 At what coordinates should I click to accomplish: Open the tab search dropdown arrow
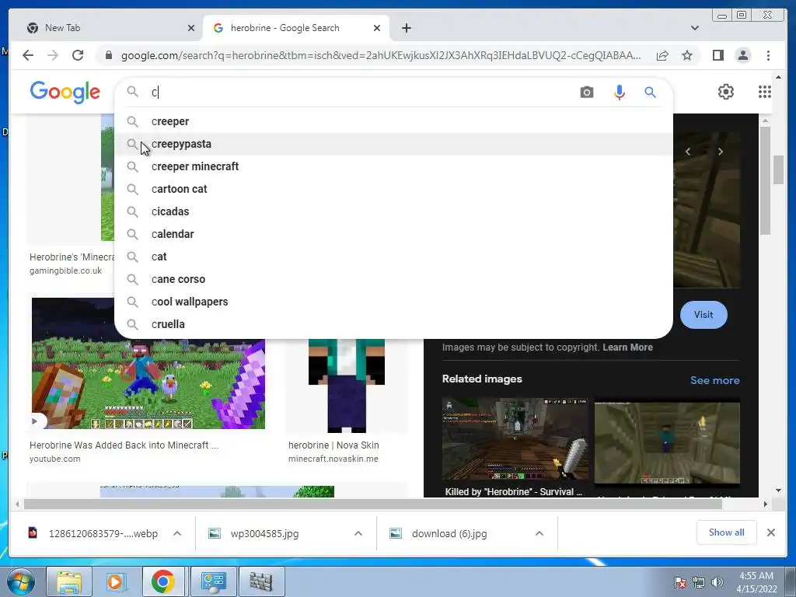(694, 28)
